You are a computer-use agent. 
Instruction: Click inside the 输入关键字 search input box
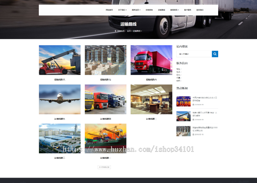(x=194, y=54)
